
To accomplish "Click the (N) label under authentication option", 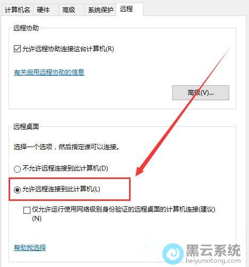I will coord(37,218).
